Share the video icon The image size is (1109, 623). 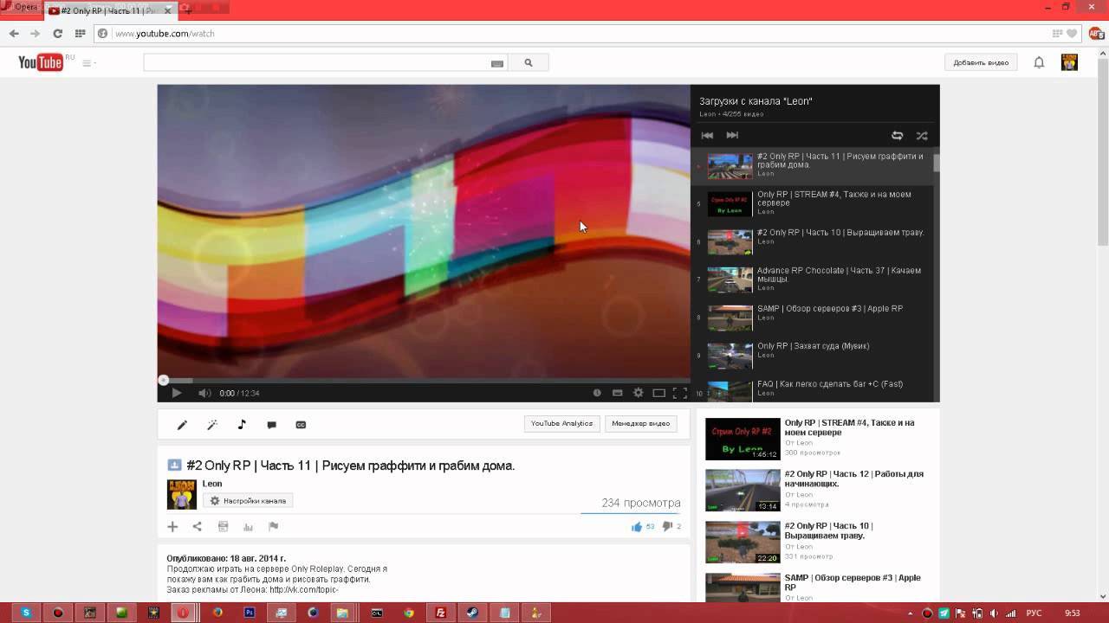point(197,526)
